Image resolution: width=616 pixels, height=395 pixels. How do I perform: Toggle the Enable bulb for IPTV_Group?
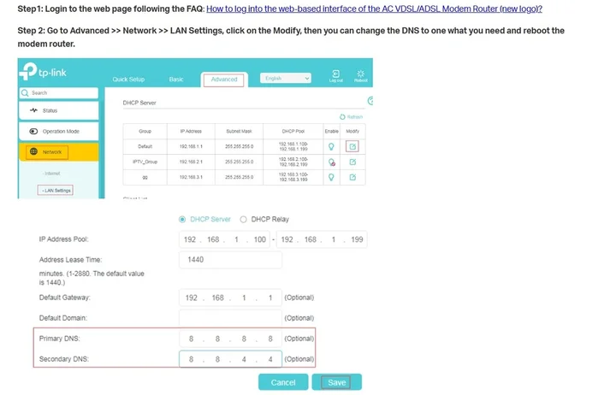pyautogui.click(x=331, y=162)
